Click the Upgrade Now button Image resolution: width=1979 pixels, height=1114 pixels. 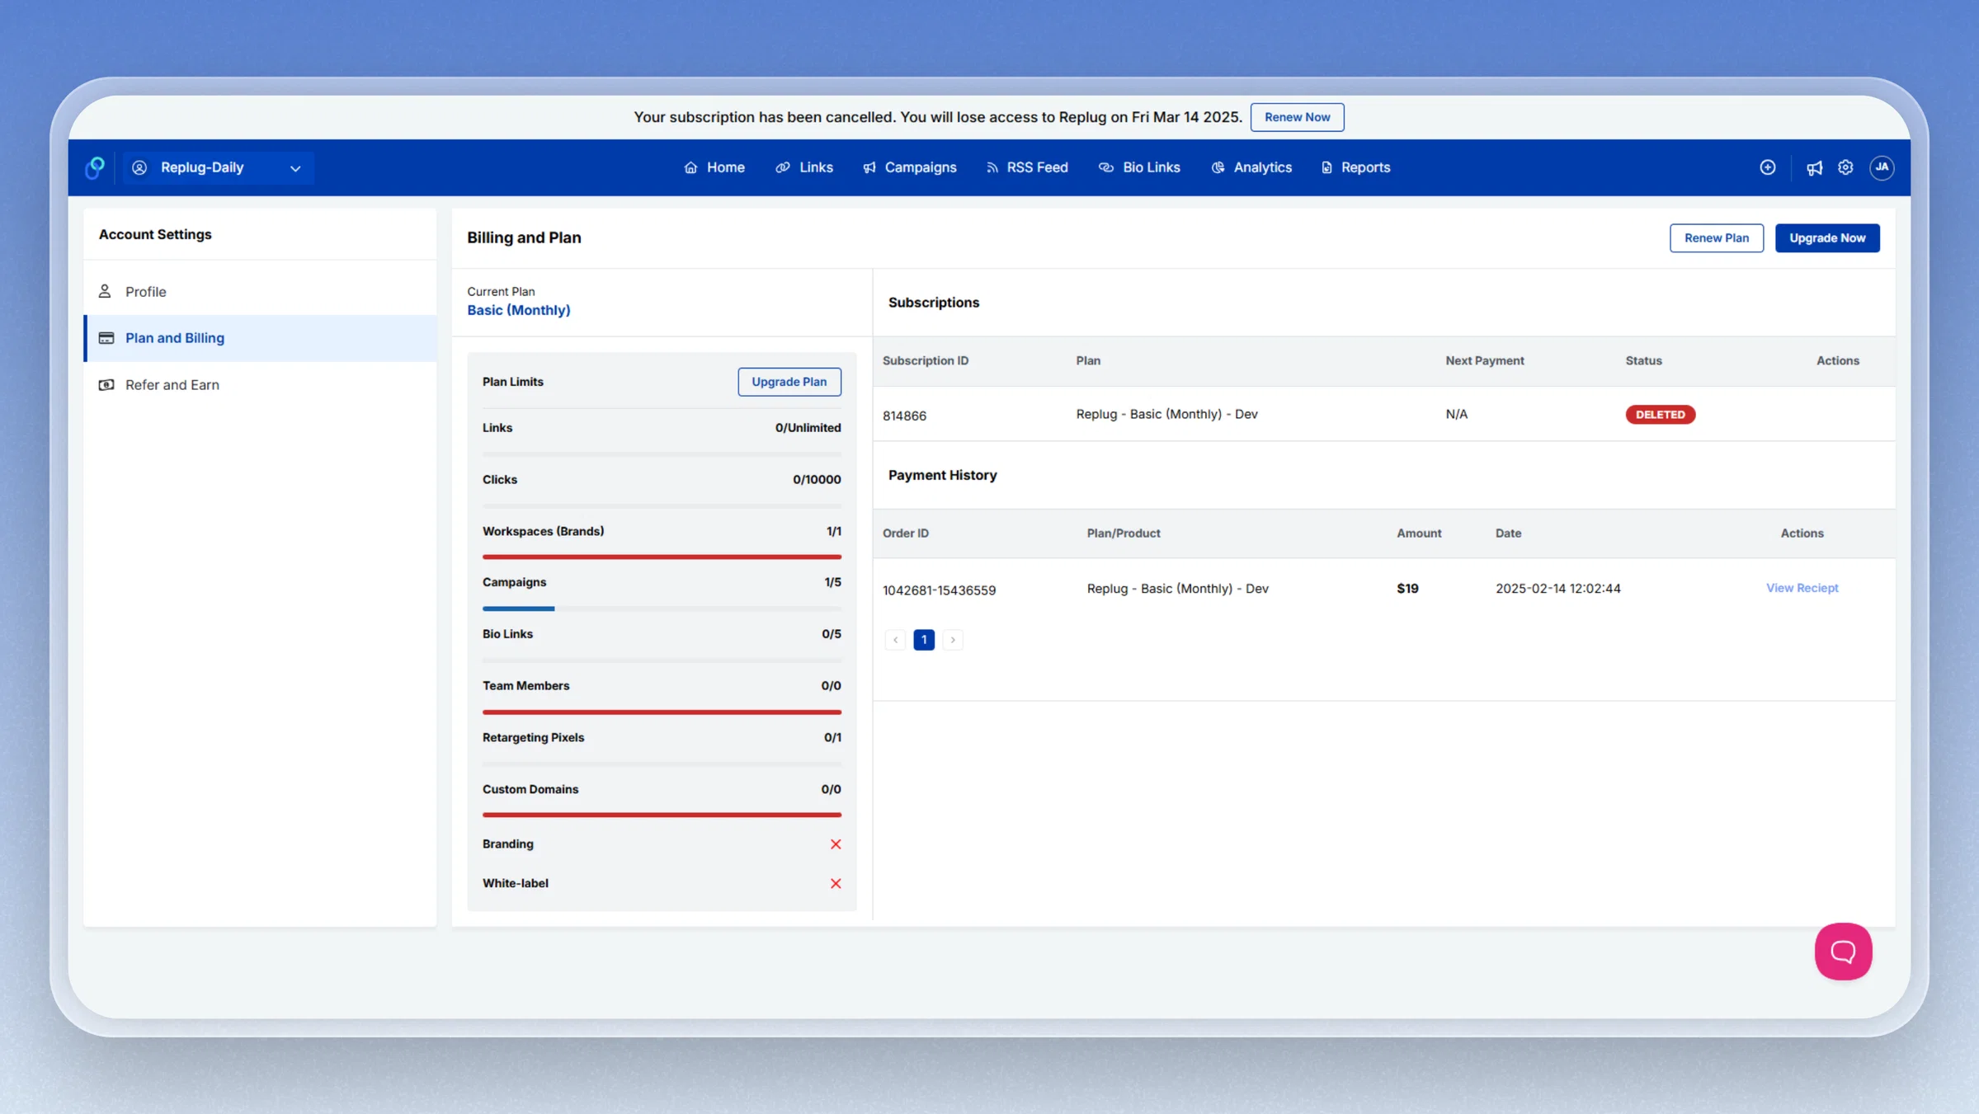tap(1827, 238)
